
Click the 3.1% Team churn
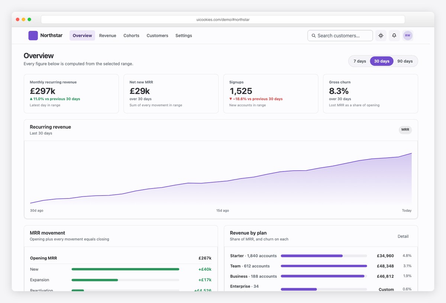click(x=407, y=266)
